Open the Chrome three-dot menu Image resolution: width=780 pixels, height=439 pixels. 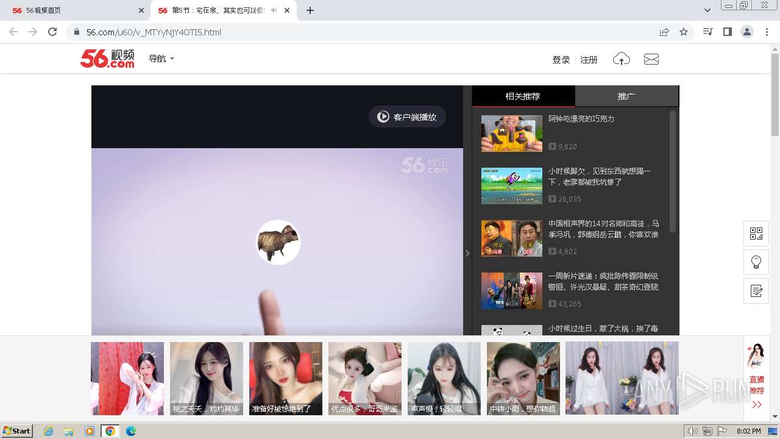click(767, 32)
